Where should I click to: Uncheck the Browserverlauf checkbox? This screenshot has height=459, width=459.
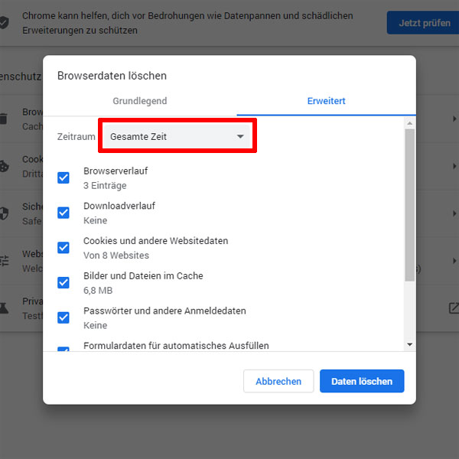[x=63, y=177]
